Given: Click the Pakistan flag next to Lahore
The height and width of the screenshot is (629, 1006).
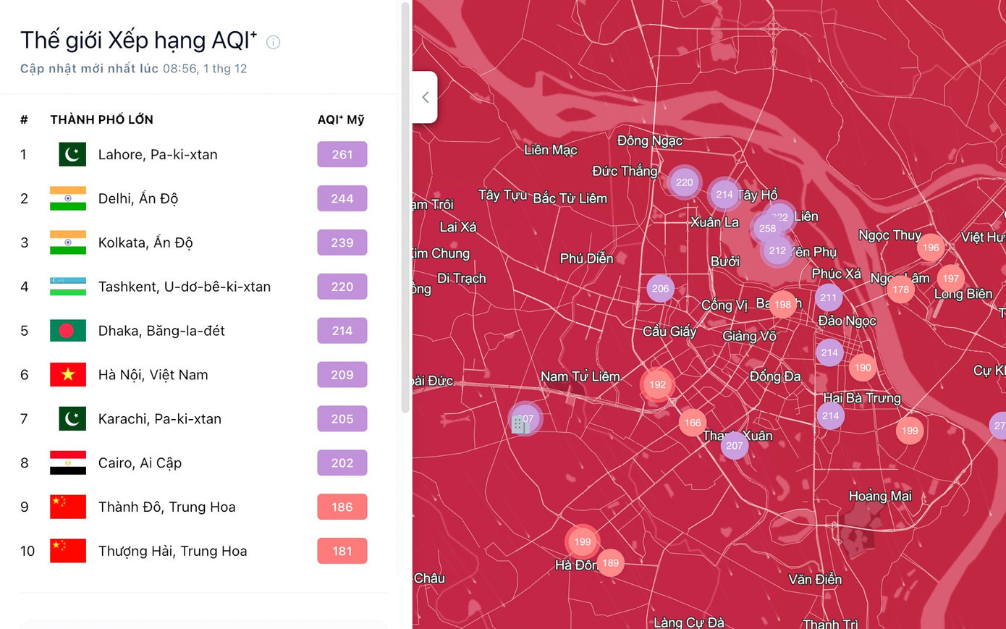Looking at the screenshot, I should click(72, 154).
